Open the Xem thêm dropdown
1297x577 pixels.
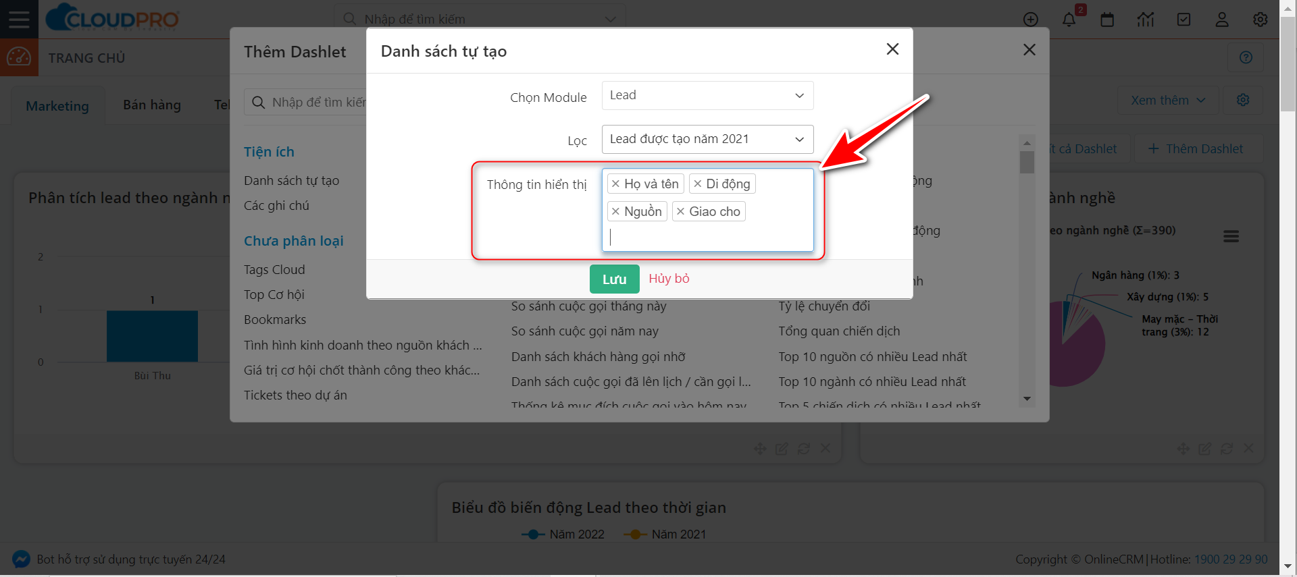point(1168,100)
